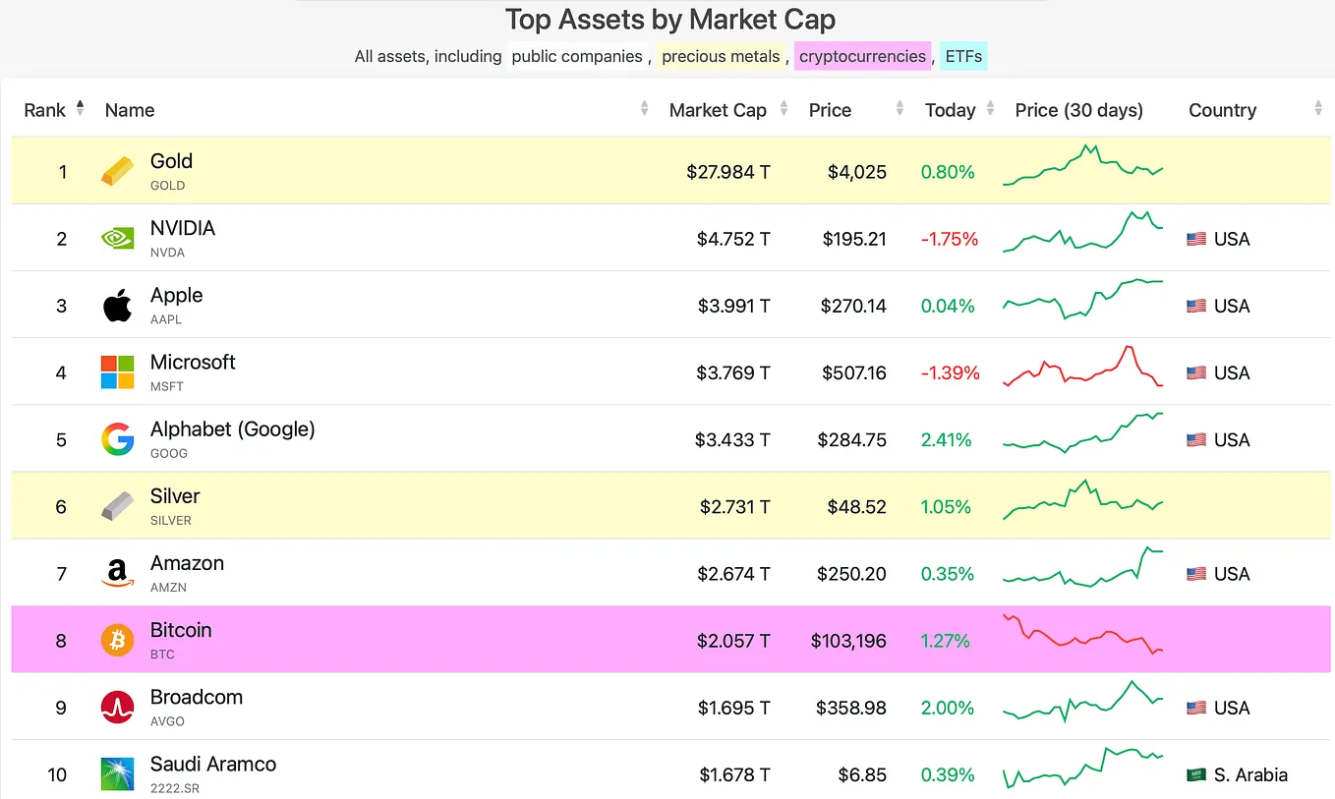Viewport: 1335px width, 799px height.
Task: Click the Gold bar icon
Action: (x=117, y=172)
